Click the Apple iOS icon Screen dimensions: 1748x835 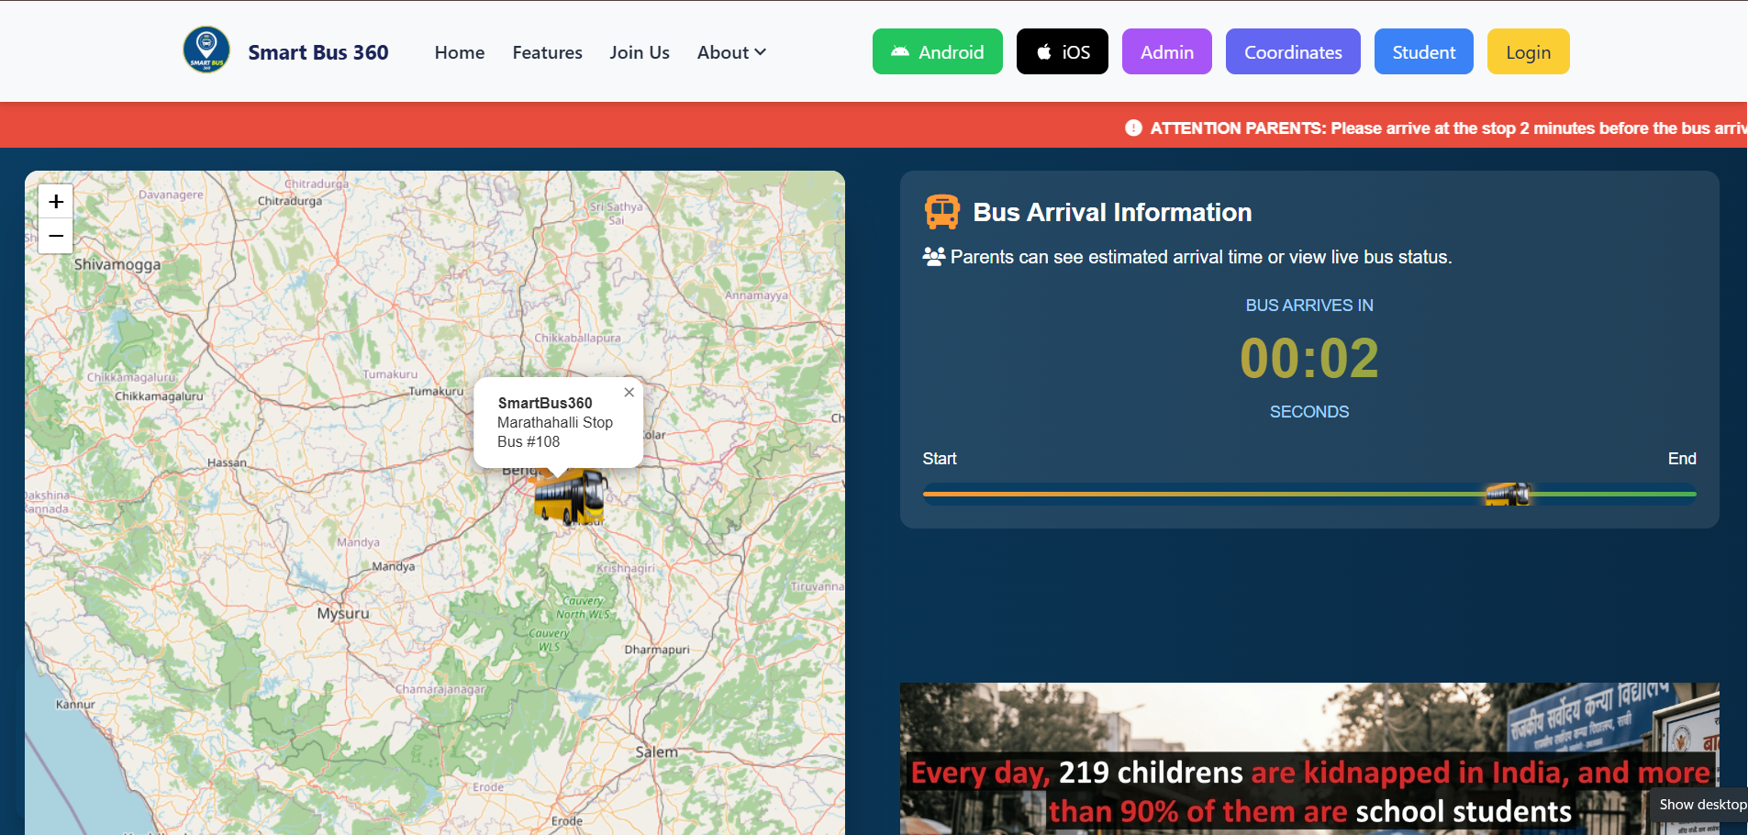pyautogui.click(x=1044, y=52)
